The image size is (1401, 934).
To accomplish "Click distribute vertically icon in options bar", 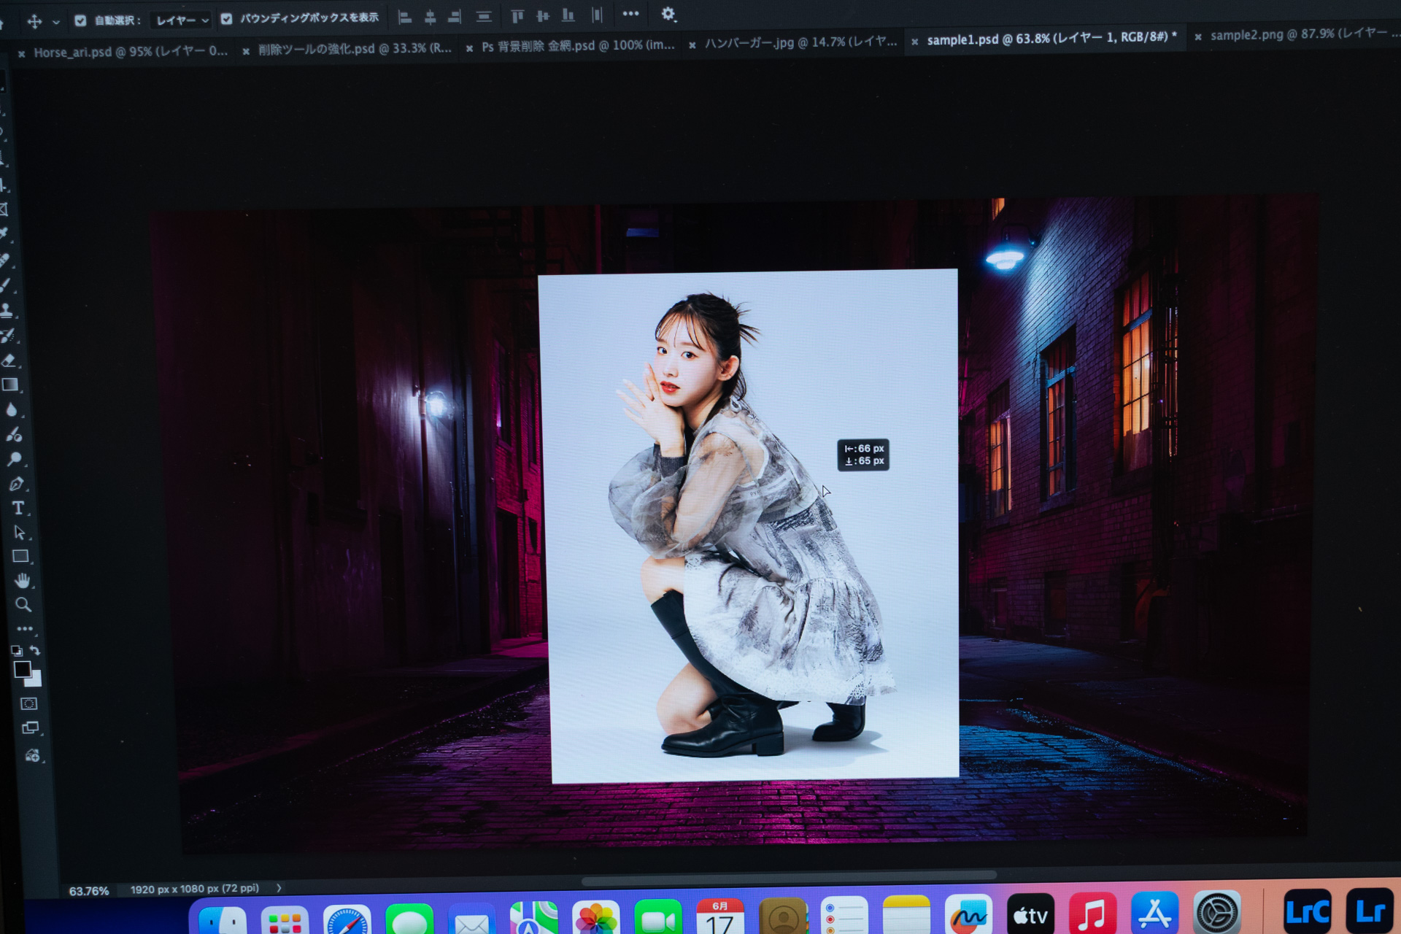I will pos(483,17).
